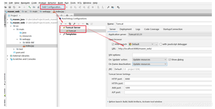215x109 pixels.
Task: Expand External Libraries node
Action: pyautogui.click(x=8, y=56)
